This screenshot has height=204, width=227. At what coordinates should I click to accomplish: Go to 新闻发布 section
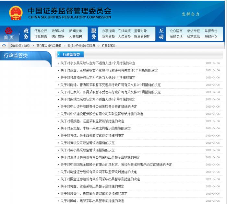pos(76,31)
